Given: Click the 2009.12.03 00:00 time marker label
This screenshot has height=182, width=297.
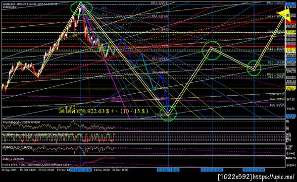Looking at the screenshot, I should coord(81,170).
